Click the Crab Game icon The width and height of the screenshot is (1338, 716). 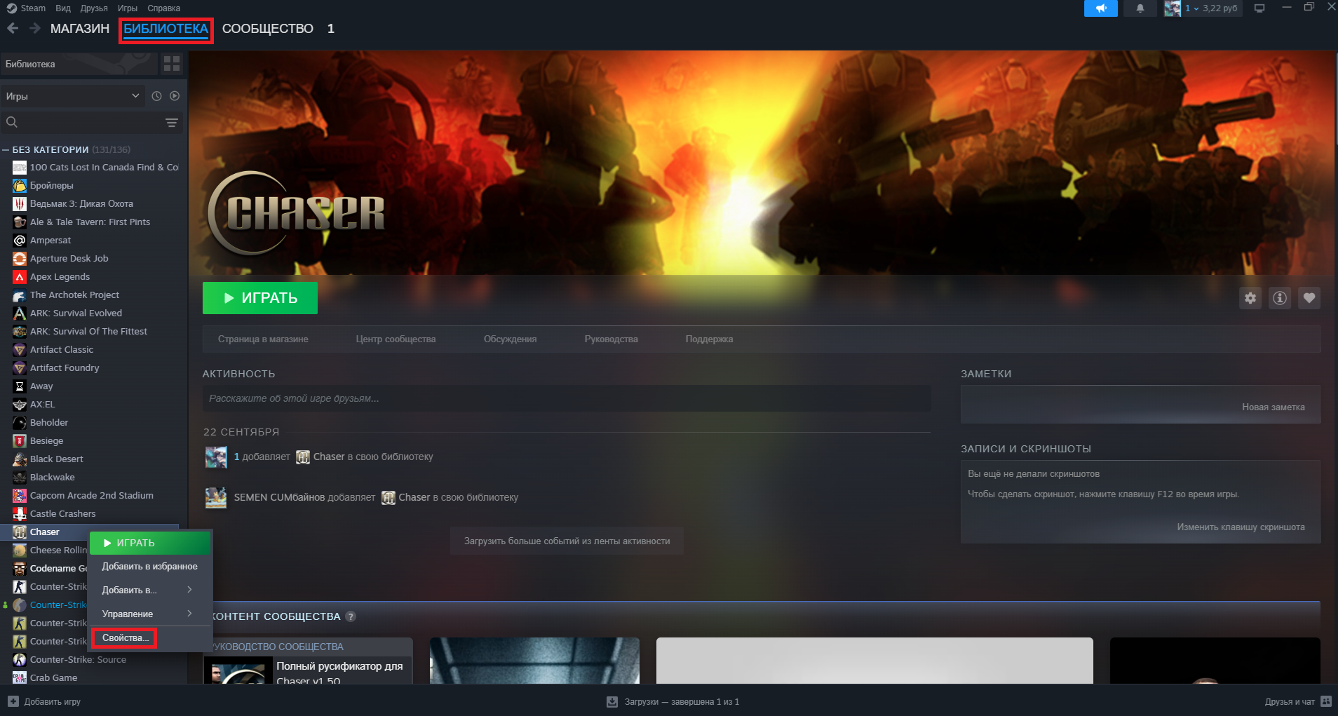click(20, 678)
